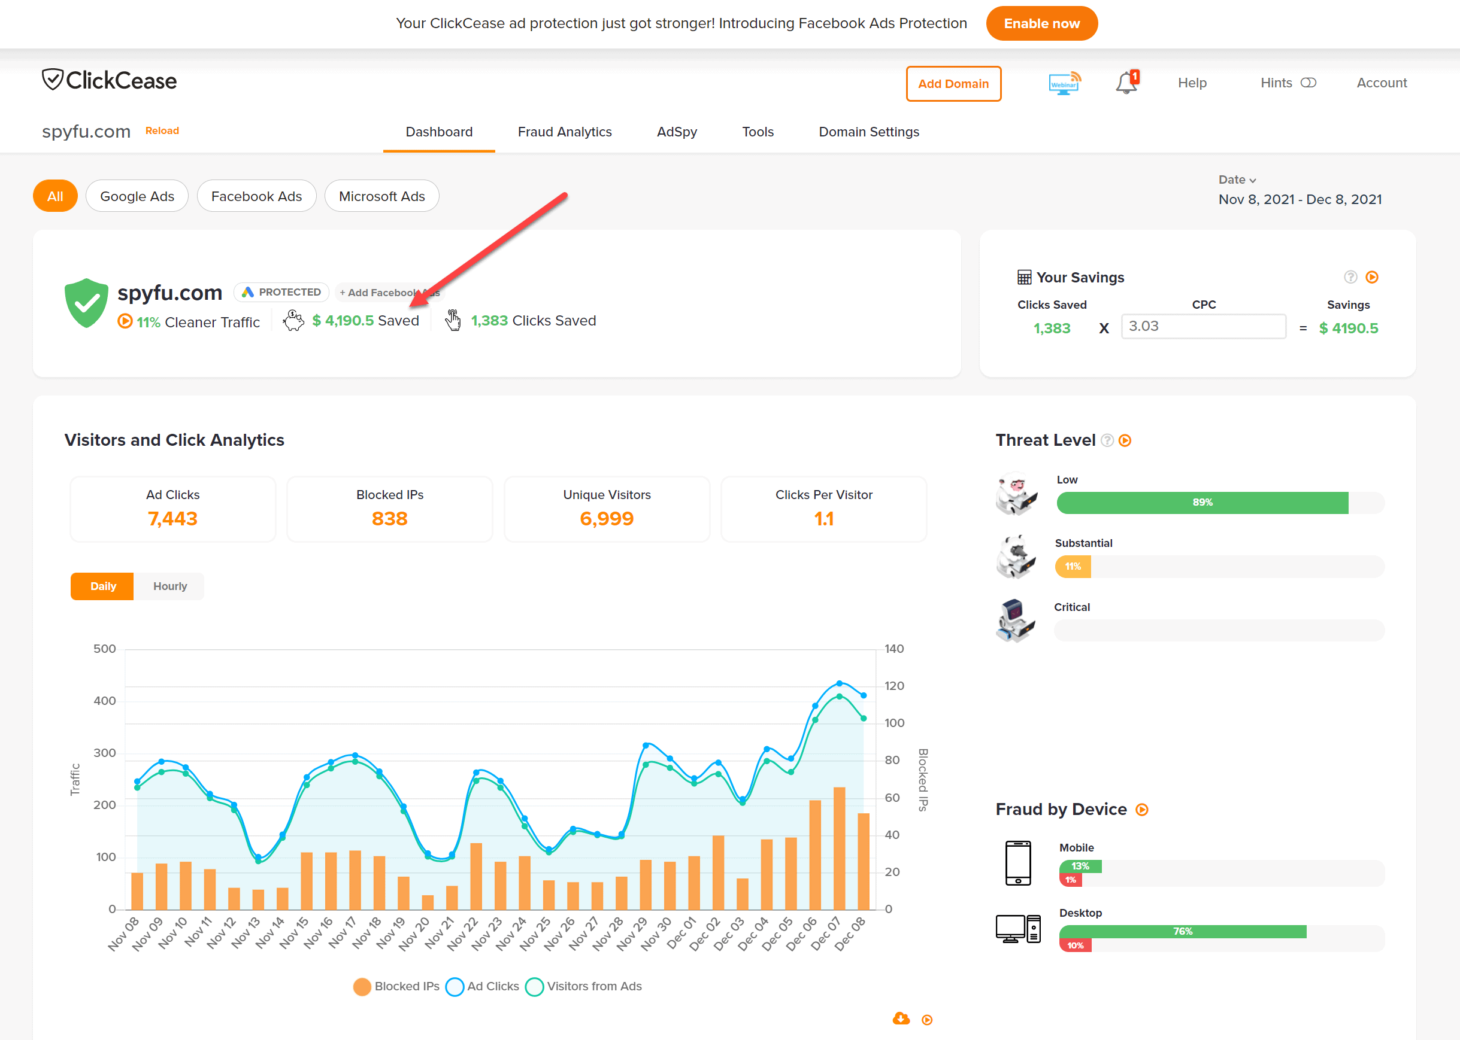1460x1040 pixels.
Task: Click the Mobile 13% green bar
Action: [1080, 866]
